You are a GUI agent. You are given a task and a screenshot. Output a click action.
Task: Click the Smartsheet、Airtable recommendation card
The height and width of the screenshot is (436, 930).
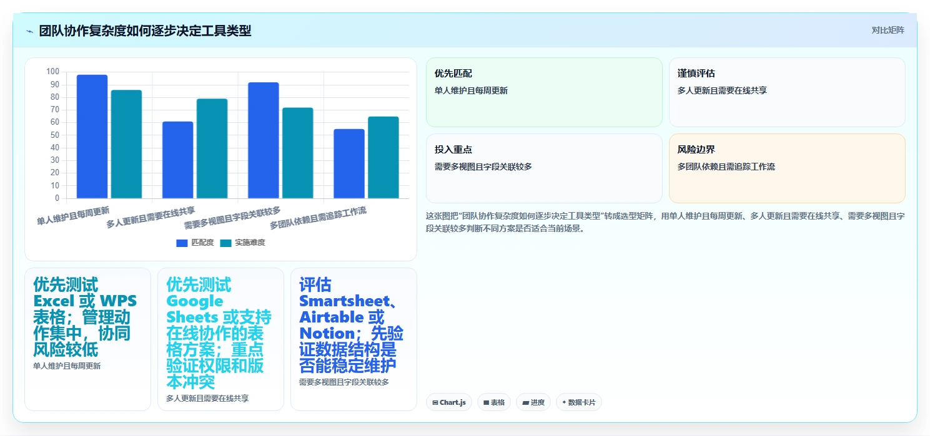point(354,339)
